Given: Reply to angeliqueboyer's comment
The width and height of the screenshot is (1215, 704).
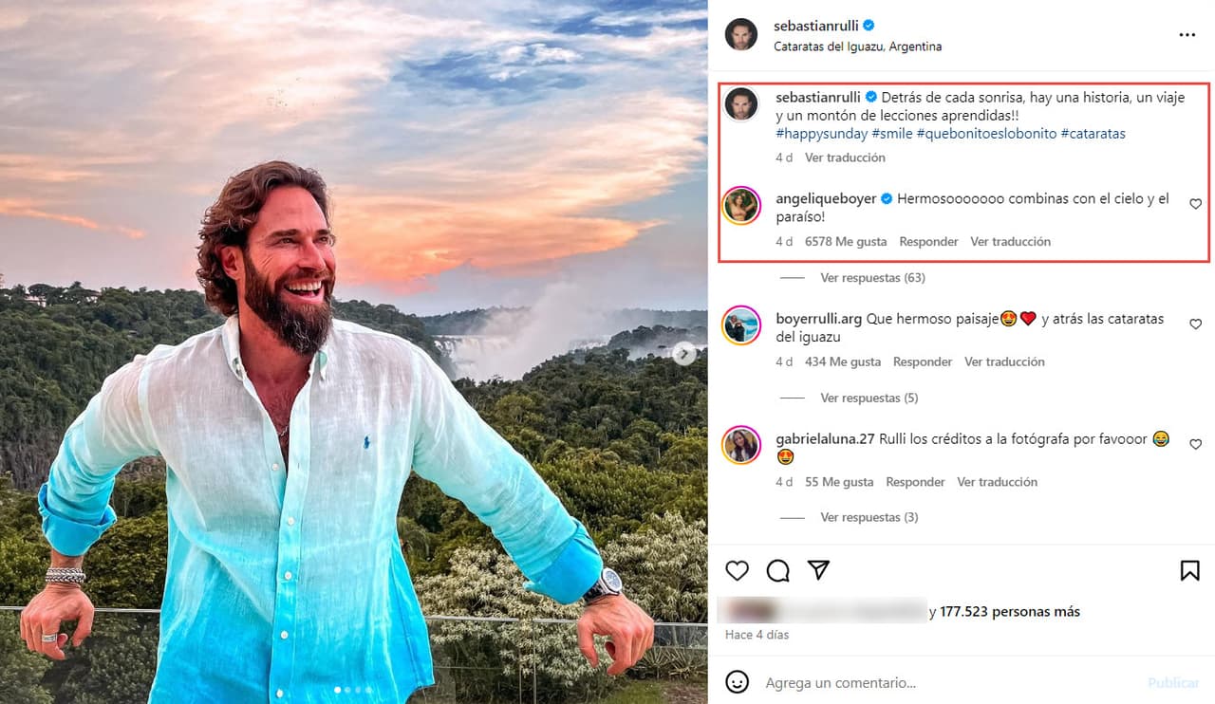Looking at the screenshot, I should pyautogui.click(x=928, y=242).
